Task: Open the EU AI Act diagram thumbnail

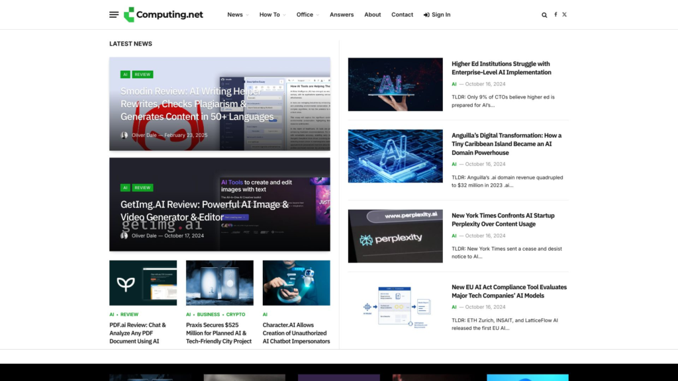Action: (x=395, y=308)
